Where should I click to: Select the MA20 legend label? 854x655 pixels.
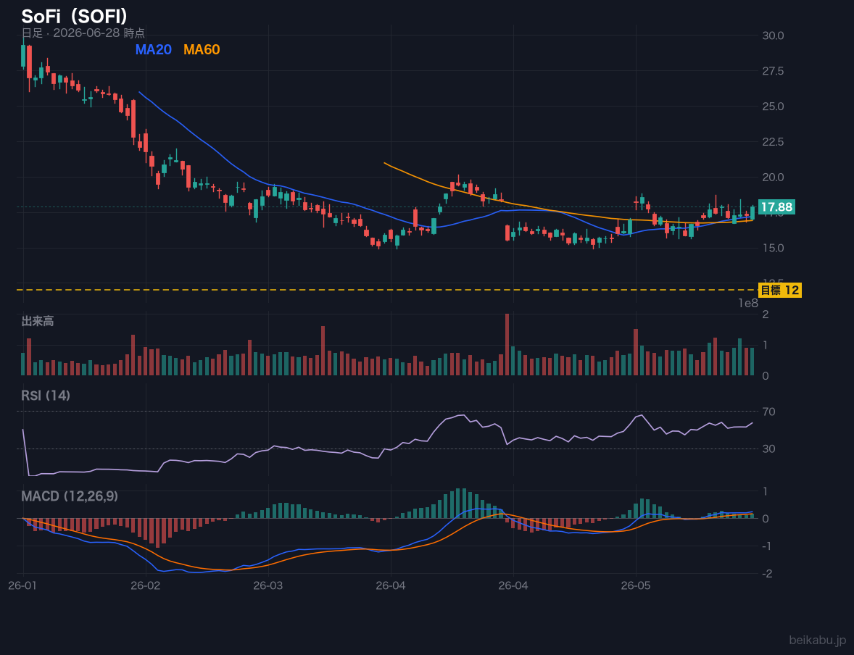coord(153,49)
